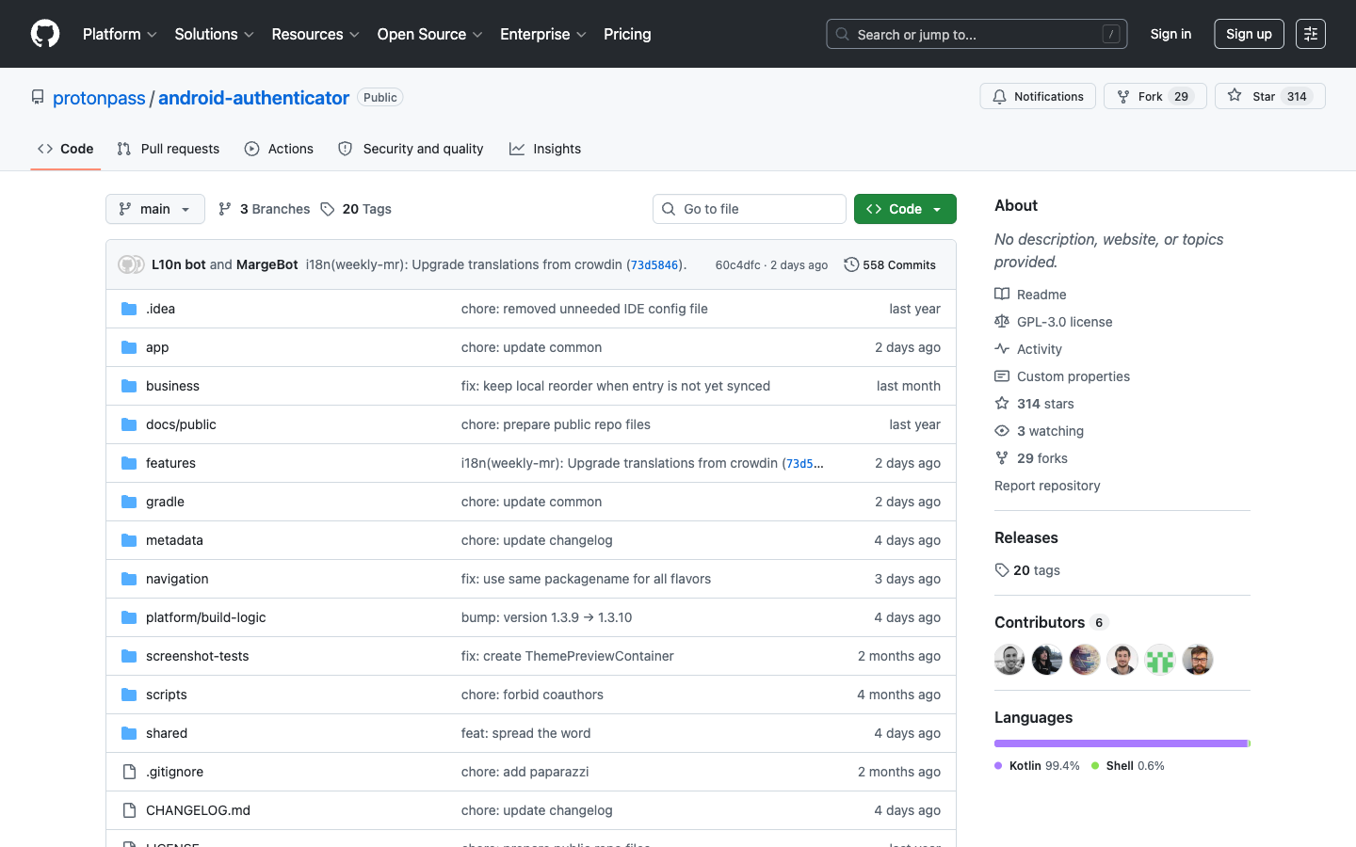The width and height of the screenshot is (1356, 847).
Task: Click the app folder icon
Action: point(129,347)
